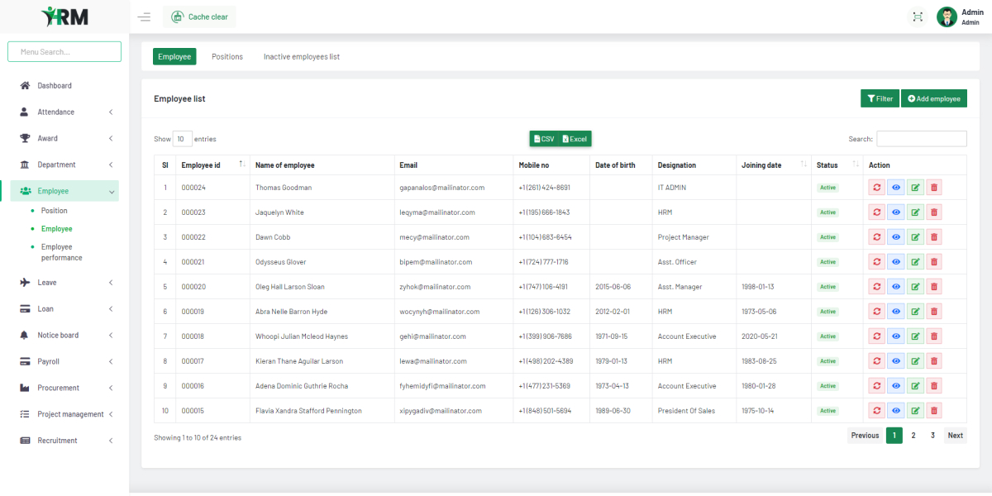View Dawn Cobb's details via the eye icon
992x496 pixels.
coord(894,236)
